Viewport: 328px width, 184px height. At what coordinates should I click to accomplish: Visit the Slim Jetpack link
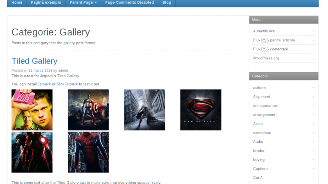pyautogui.click(x=67, y=84)
